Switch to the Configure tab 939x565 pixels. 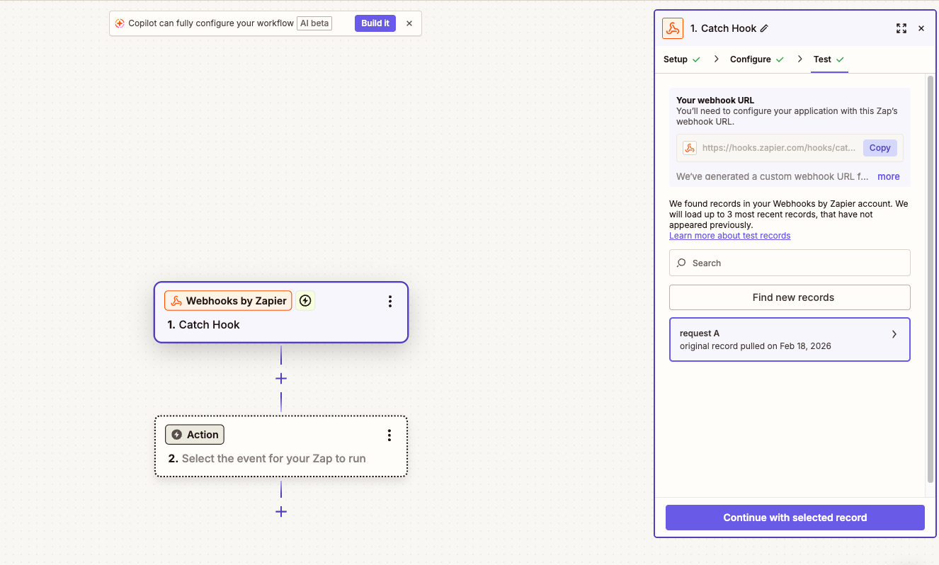pos(751,59)
